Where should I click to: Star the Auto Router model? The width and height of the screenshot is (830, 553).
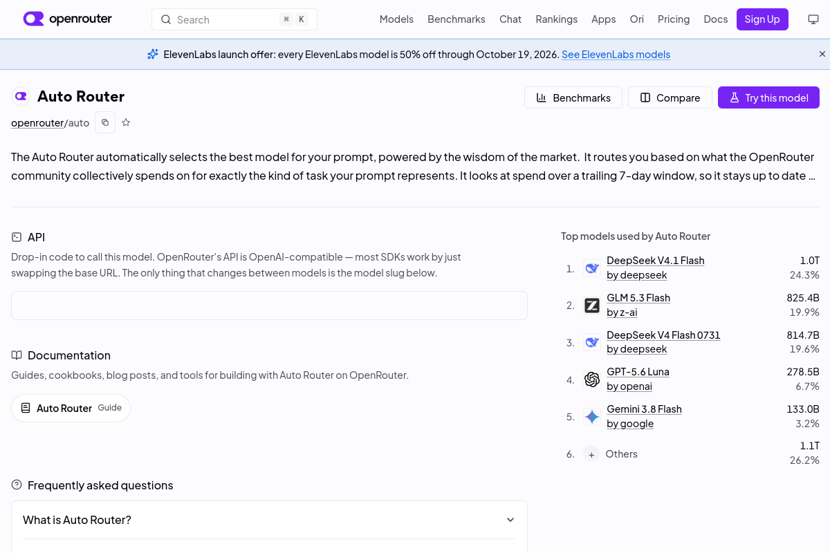[x=126, y=122]
